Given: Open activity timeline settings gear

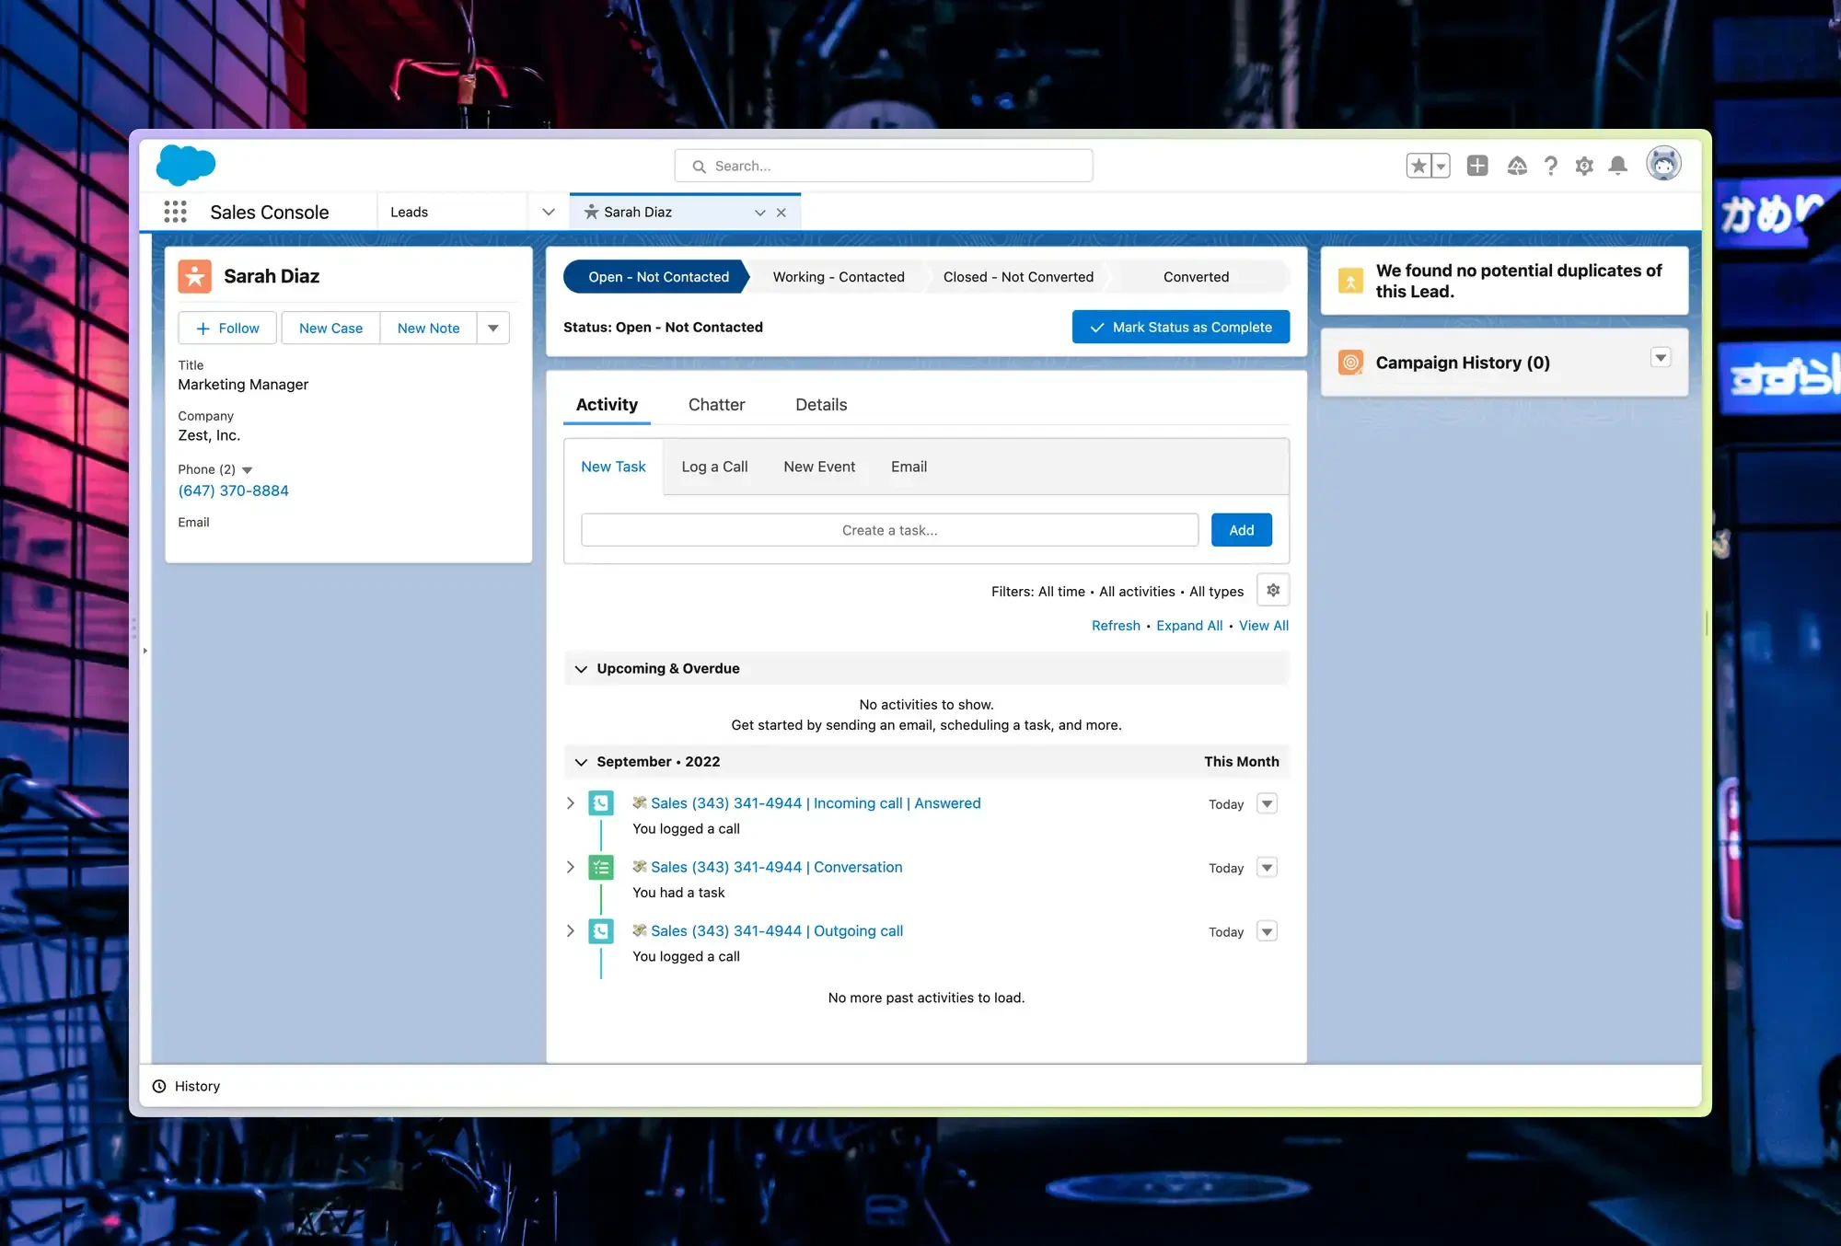Looking at the screenshot, I should point(1273,590).
